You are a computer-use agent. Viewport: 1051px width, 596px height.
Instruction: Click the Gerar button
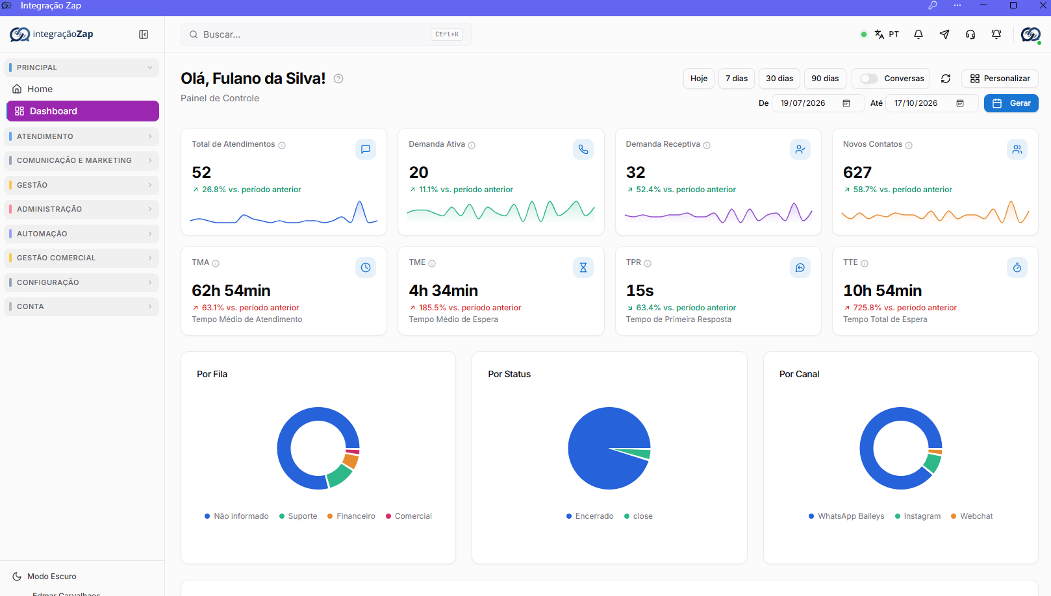point(1011,103)
